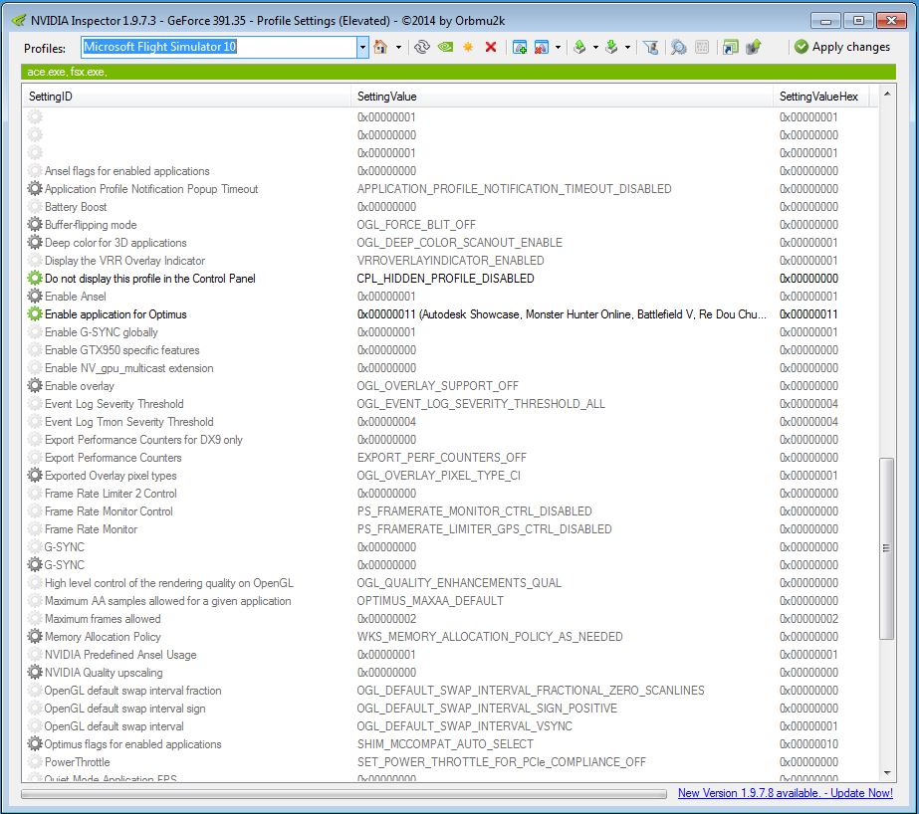Open the remove-application dropdown arrow
The width and height of the screenshot is (919, 814).
click(x=558, y=47)
